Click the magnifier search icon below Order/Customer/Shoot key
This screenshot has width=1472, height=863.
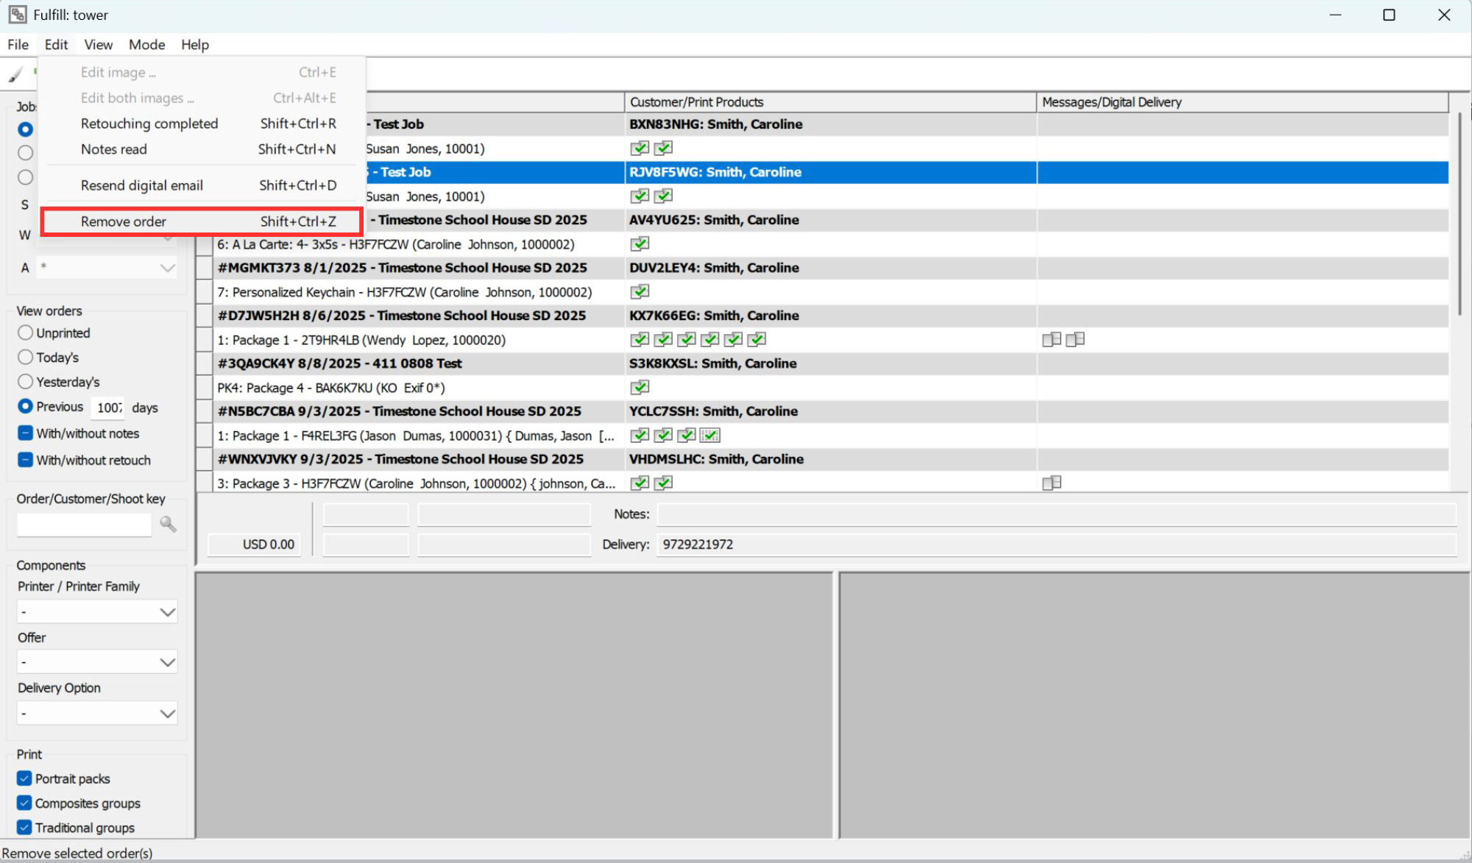[x=168, y=524]
